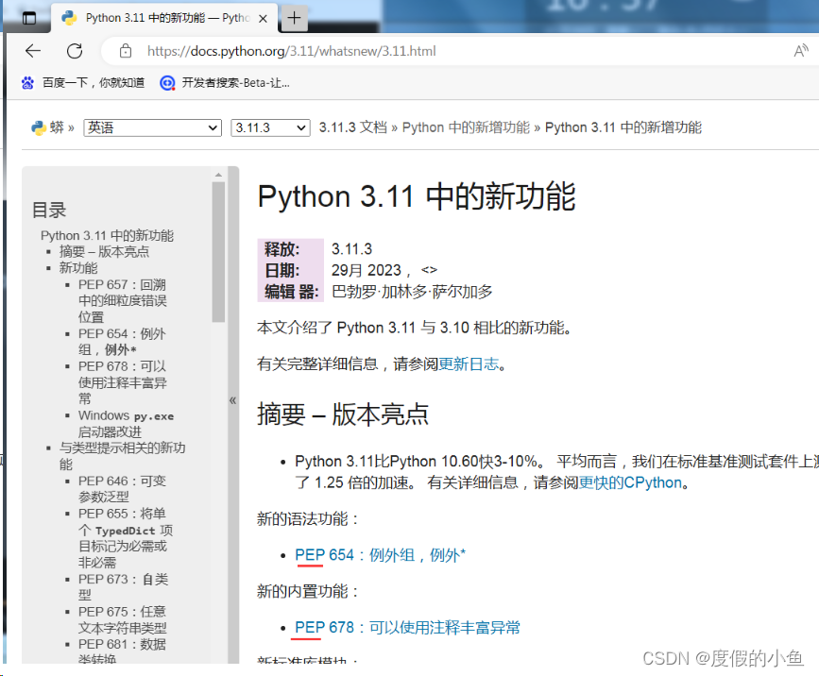Click inside the address bar
Viewport: 819px width, 676px height.
click(x=283, y=51)
